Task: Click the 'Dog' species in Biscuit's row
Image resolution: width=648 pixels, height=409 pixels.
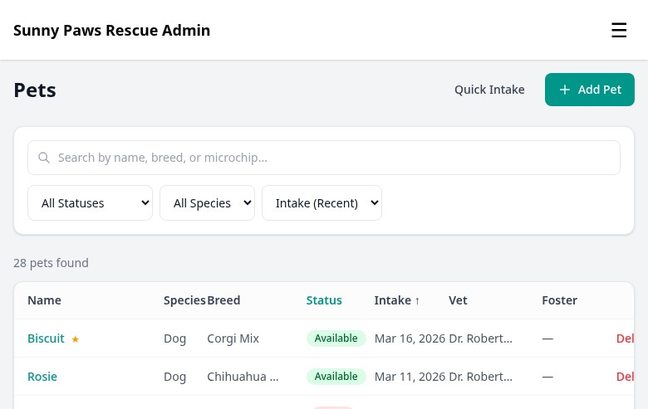Action: [x=174, y=338]
